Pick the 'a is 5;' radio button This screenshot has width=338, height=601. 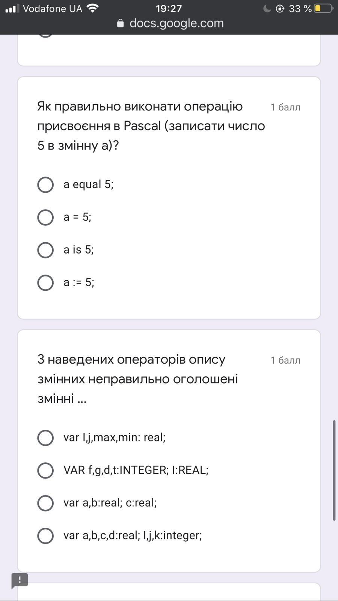coord(45,250)
